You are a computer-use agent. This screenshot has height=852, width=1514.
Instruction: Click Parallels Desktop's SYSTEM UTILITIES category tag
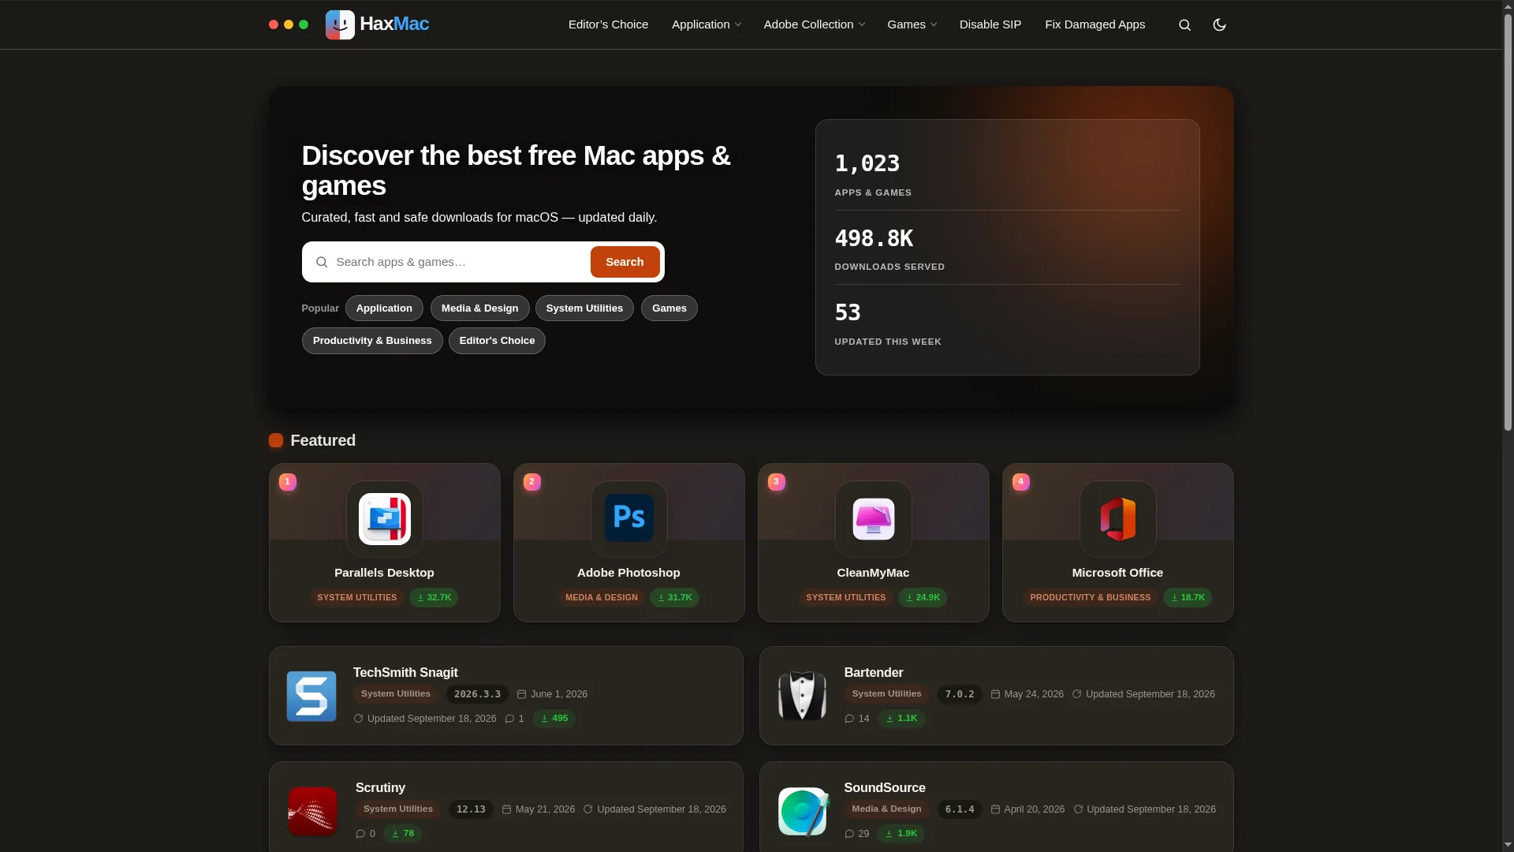(x=357, y=598)
